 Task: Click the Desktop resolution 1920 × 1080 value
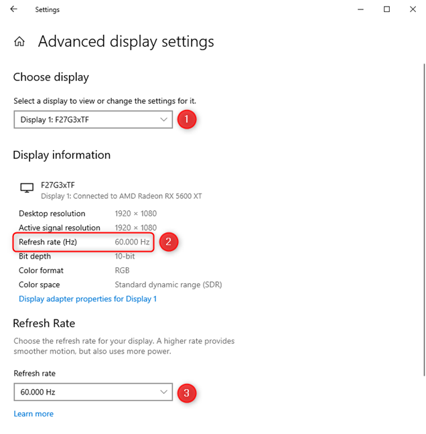(135, 214)
